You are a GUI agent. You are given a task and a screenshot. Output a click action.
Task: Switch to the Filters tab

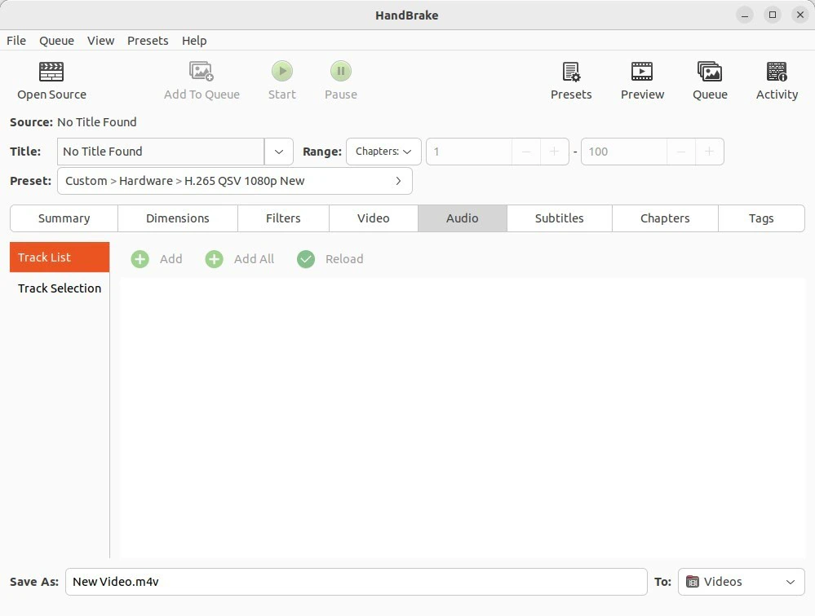coord(283,218)
